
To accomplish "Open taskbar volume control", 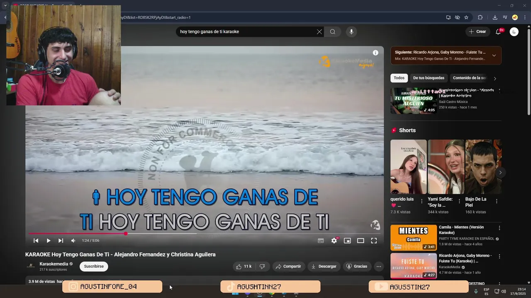I will click(504, 291).
